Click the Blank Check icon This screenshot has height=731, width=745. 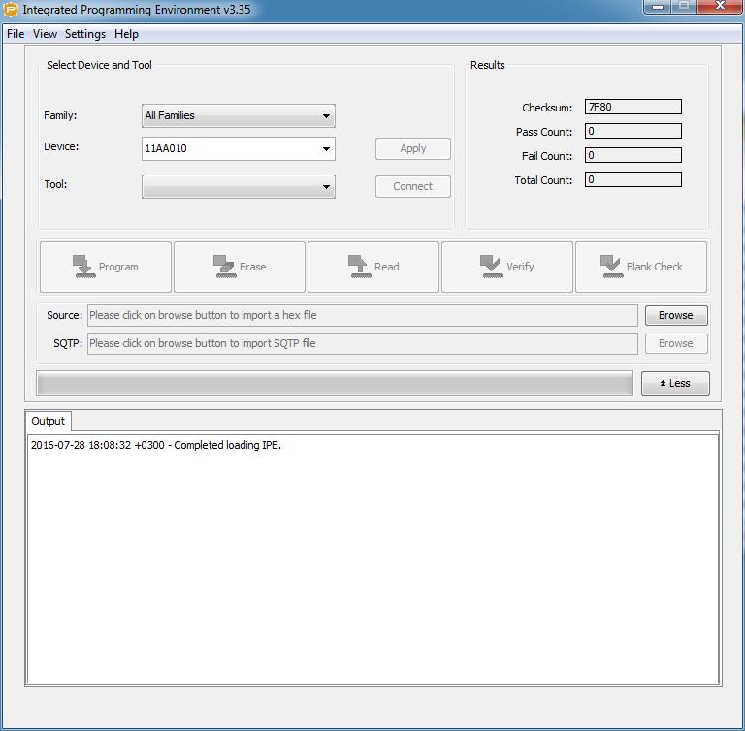[611, 267]
